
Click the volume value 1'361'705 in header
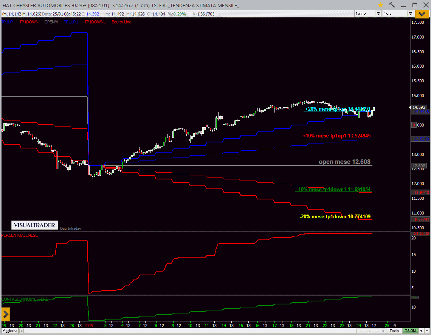coord(206,14)
